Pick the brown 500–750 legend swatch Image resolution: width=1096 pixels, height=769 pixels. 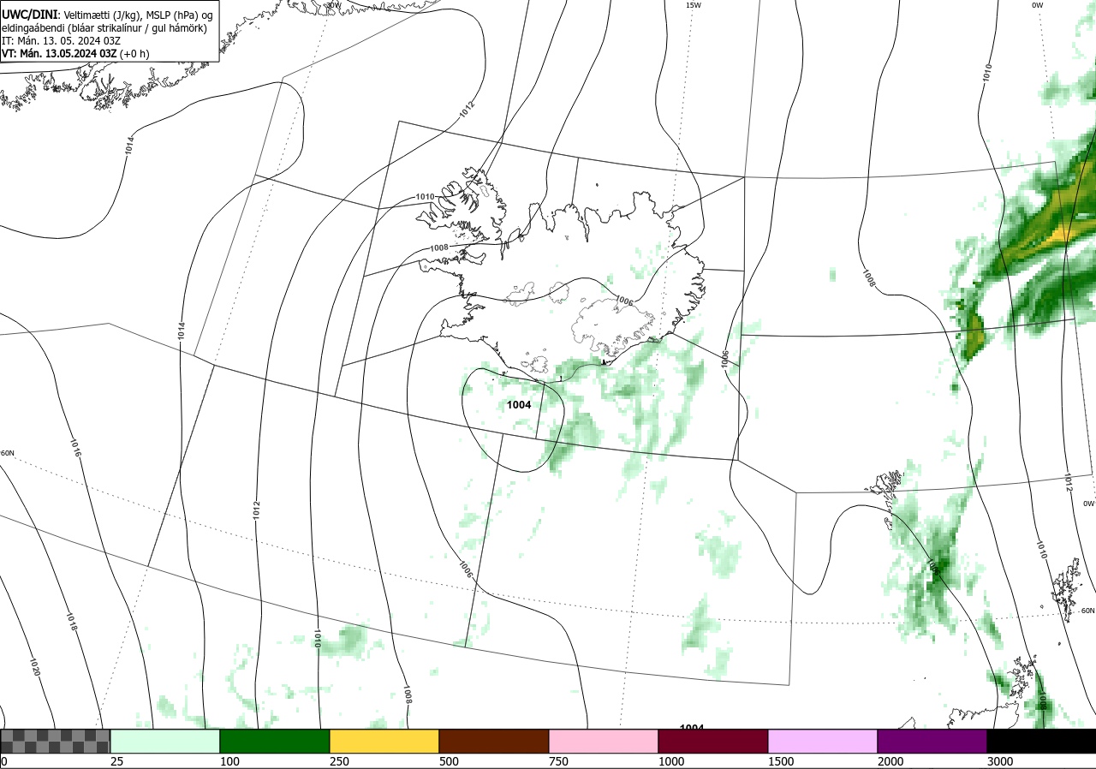tap(494, 741)
